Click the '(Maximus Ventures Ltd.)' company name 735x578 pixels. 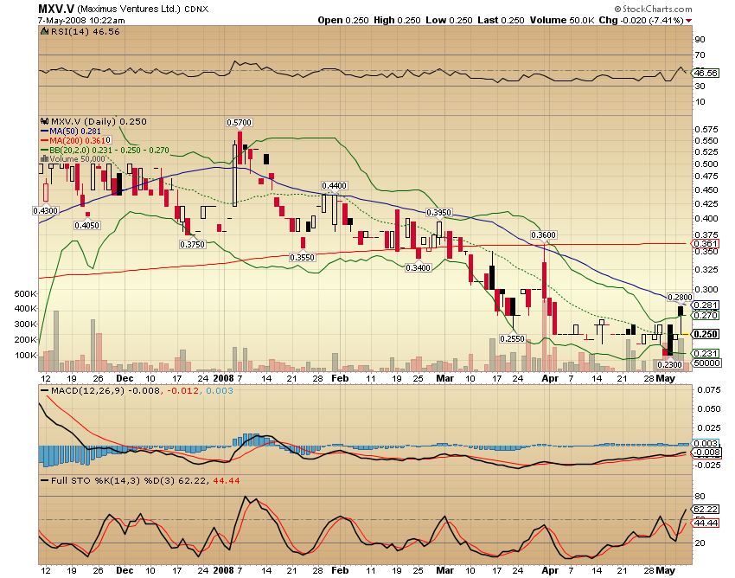[x=129, y=9]
